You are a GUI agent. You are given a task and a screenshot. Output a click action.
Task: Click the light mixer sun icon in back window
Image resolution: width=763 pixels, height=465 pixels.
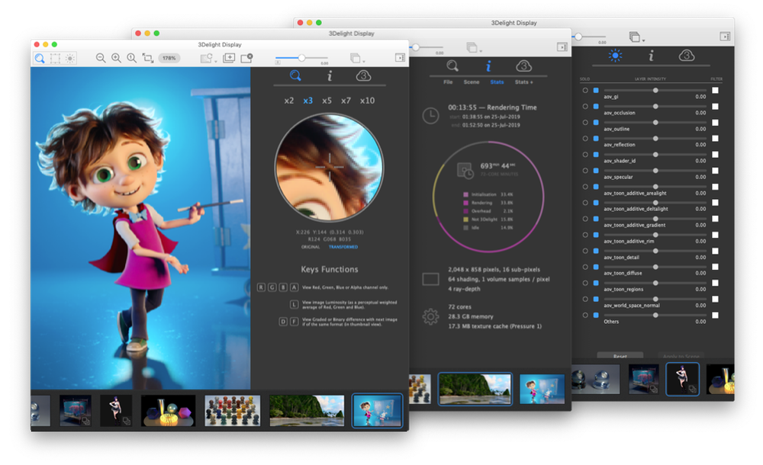[x=615, y=56]
